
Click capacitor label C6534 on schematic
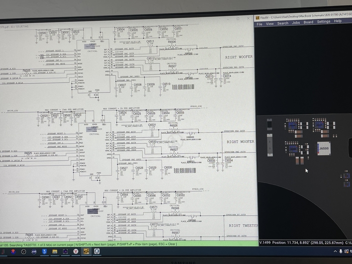coord(228,160)
